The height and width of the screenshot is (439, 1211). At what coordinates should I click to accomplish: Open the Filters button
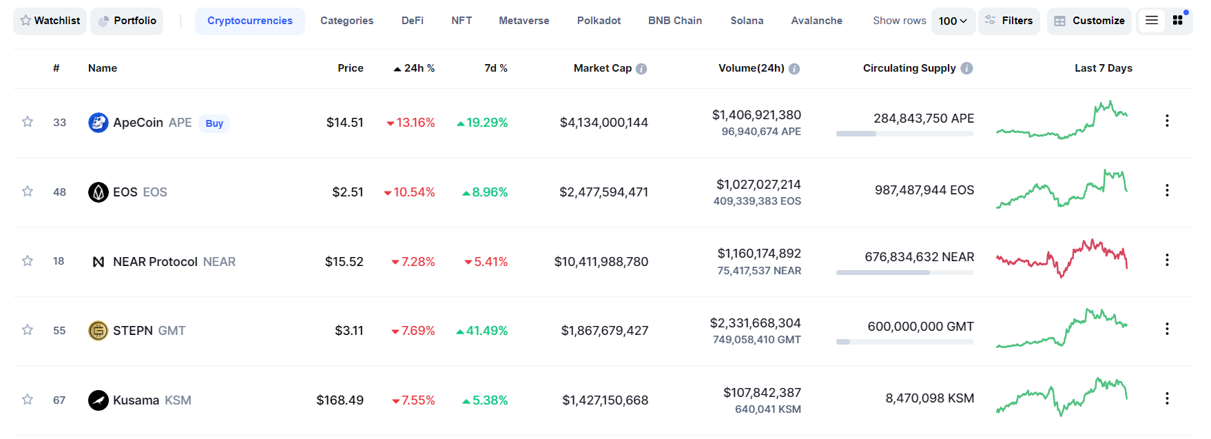click(1009, 21)
